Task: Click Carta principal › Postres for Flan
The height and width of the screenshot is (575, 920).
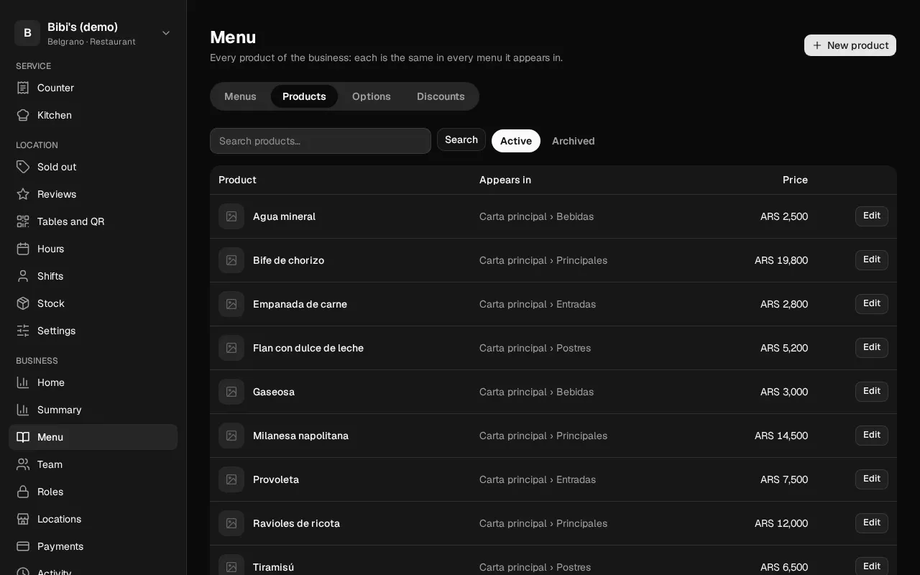Action: [x=535, y=348]
